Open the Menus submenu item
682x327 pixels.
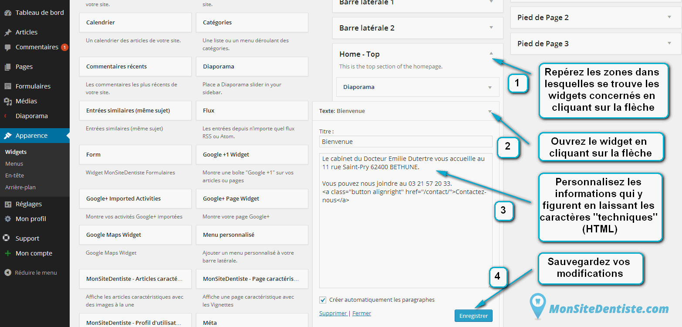pos(14,164)
